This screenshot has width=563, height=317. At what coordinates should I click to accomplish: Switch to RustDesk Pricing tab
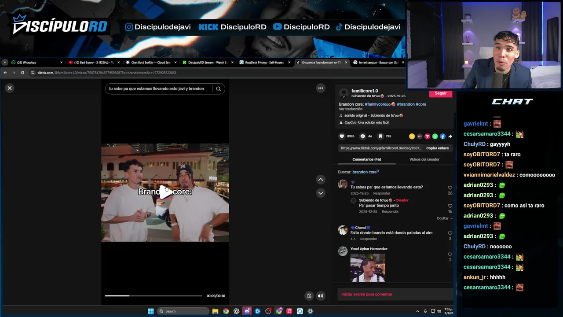(265, 63)
